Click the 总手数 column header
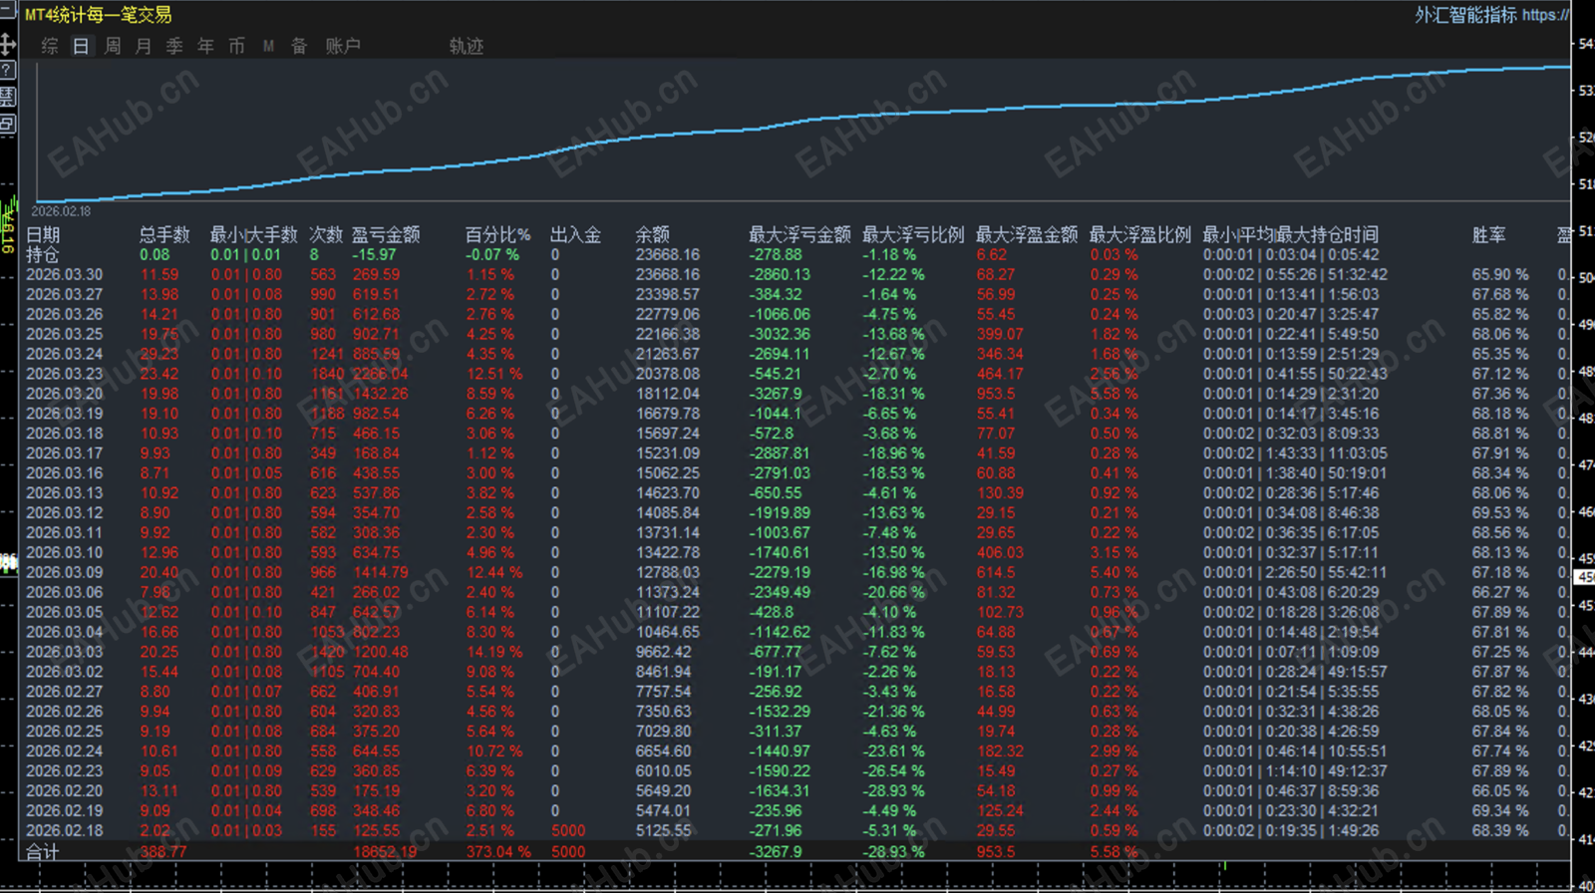Screen dimensions: 1595x893 (164, 235)
